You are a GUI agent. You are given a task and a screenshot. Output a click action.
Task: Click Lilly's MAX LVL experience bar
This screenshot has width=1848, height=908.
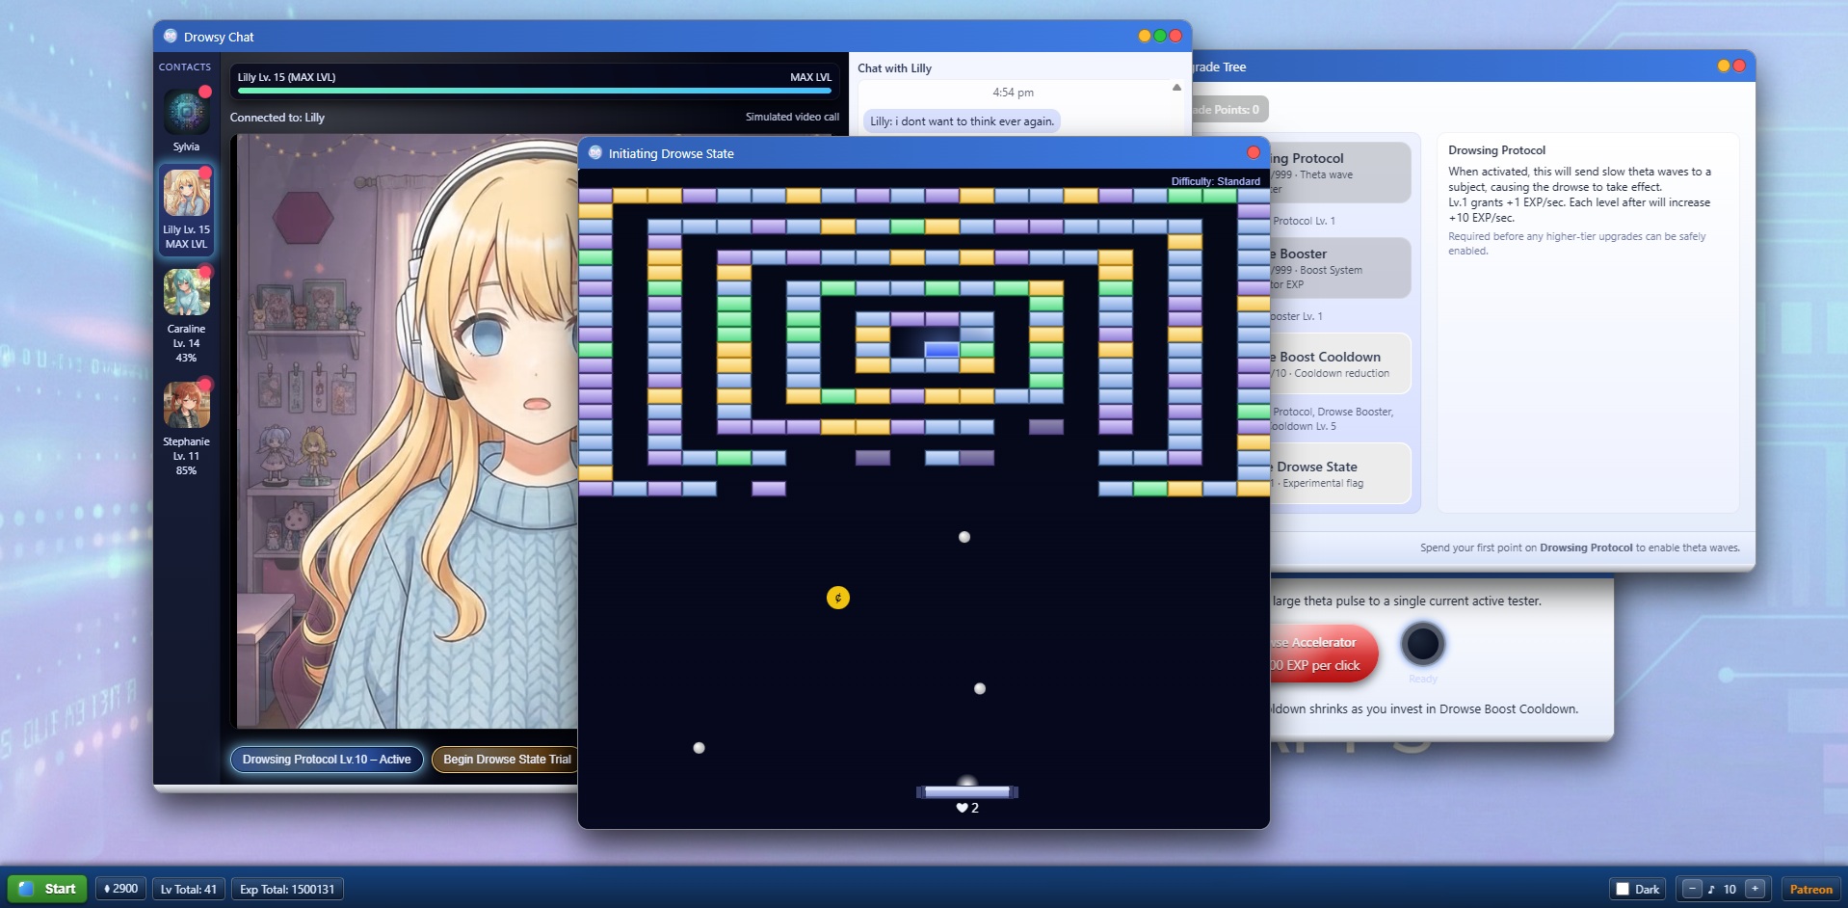(x=533, y=90)
